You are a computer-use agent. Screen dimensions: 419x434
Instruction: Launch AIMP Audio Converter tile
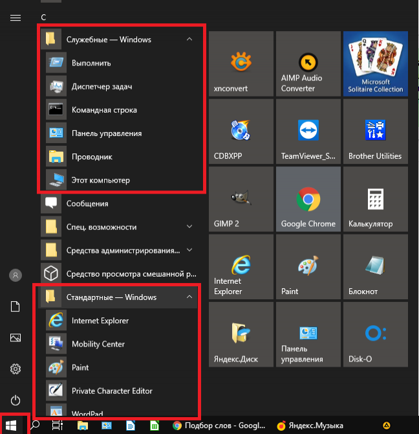point(308,63)
